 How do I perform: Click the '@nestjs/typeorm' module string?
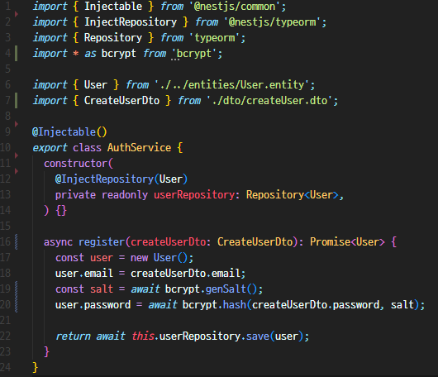[273, 21]
